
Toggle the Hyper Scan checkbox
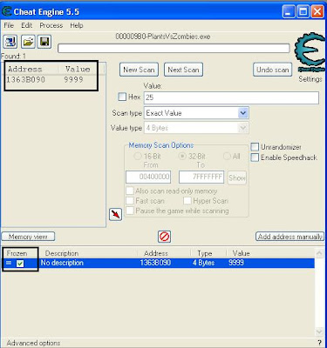pyautogui.click(x=187, y=201)
